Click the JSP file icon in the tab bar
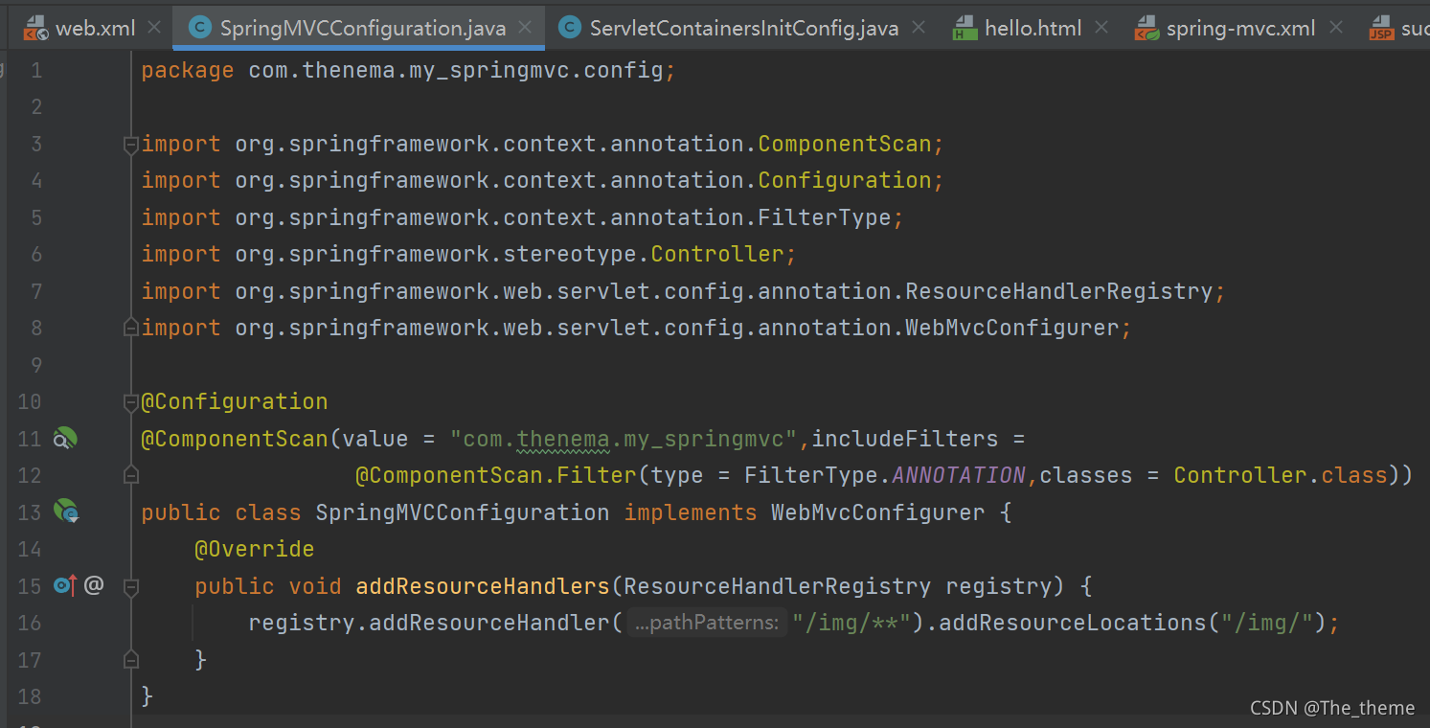The height and width of the screenshot is (728, 1430). (x=1380, y=29)
